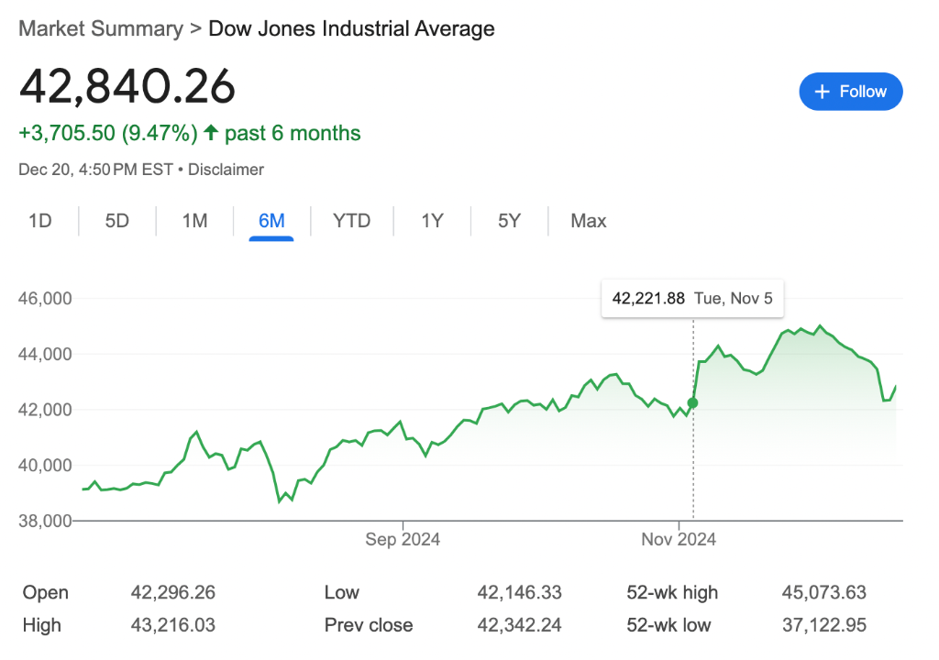
Task: Click the Prev close value 42,342.24
Action: point(519,626)
